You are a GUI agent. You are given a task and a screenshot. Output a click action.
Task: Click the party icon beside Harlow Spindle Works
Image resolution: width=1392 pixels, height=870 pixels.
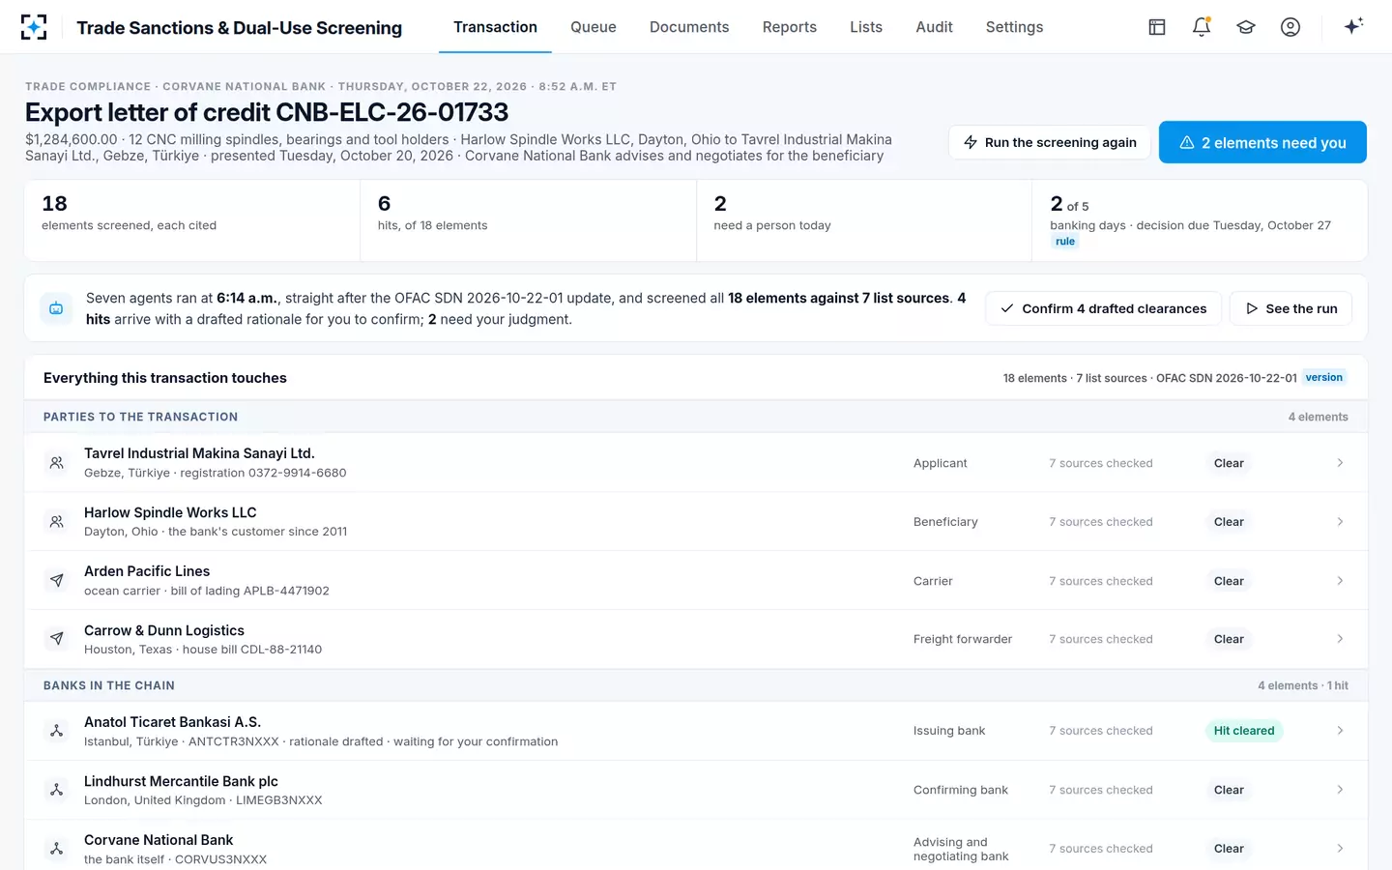tap(57, 522)
